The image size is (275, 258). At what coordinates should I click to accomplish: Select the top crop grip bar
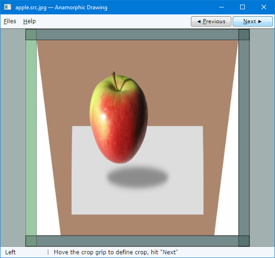pyautogui.click(x=137, y=34)
